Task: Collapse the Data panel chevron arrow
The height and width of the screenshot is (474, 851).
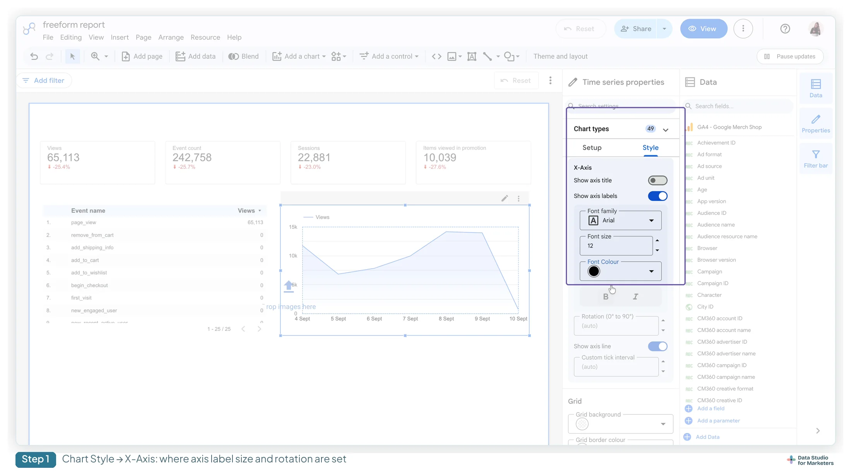Action: 818,431
